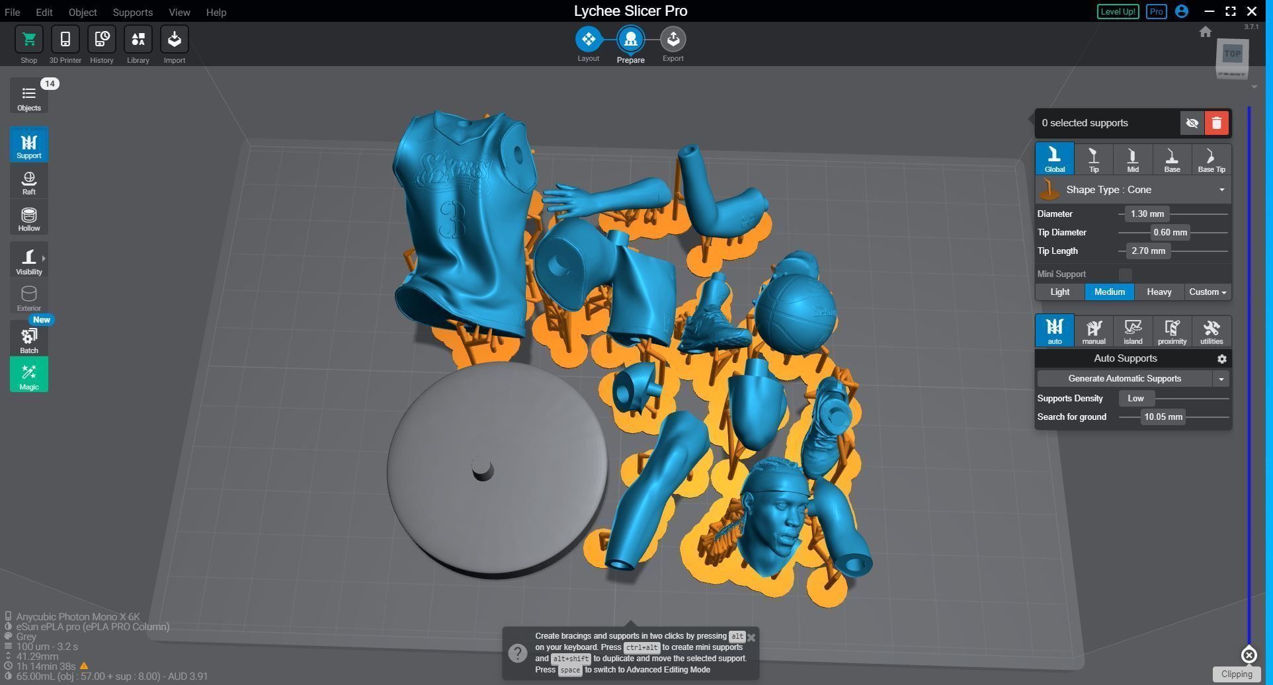Screen dimensions: 1273x685
Task: Select the Medium support preset
Action: tap(1109, 292)
